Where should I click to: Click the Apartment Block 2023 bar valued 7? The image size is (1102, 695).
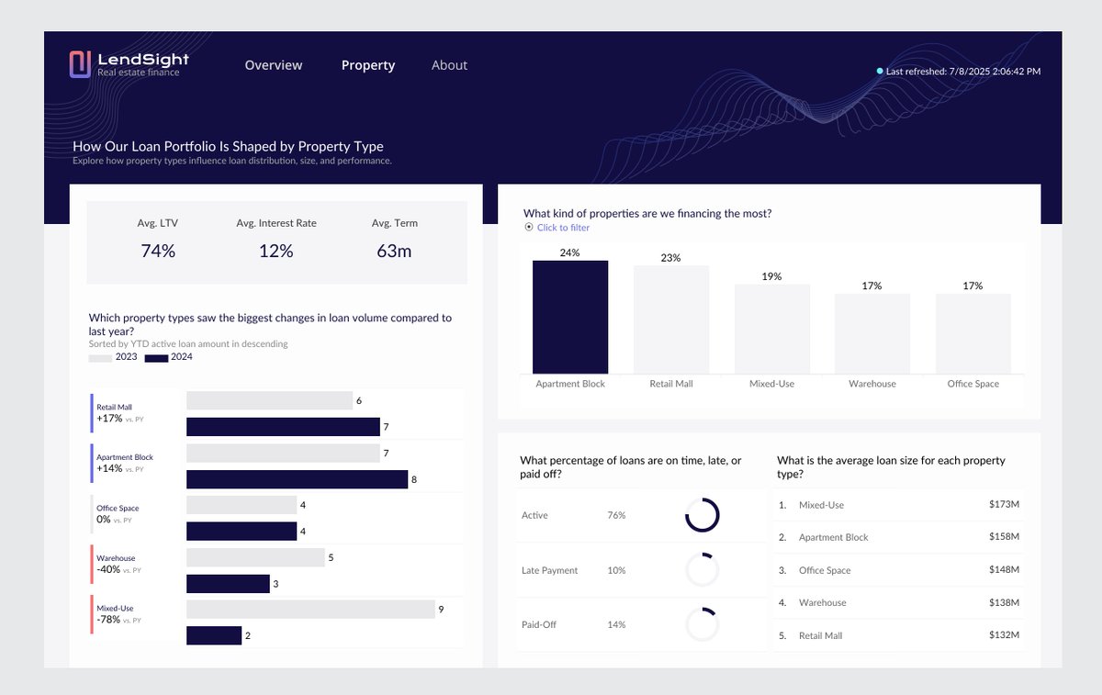283,454
